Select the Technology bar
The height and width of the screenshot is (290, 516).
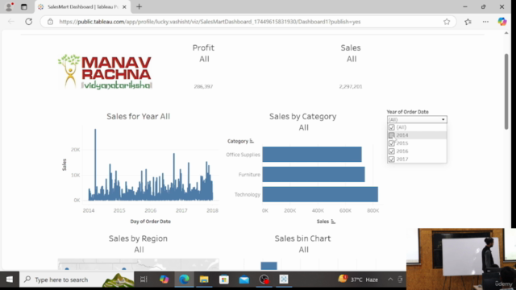tap(320, 194)
